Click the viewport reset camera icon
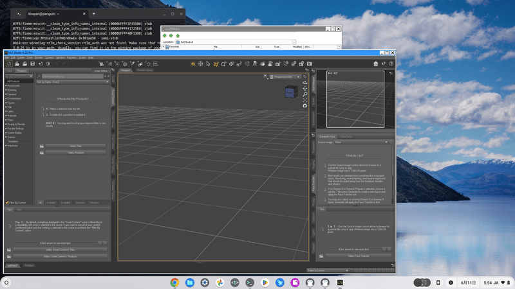 click(x=304, y=106)
